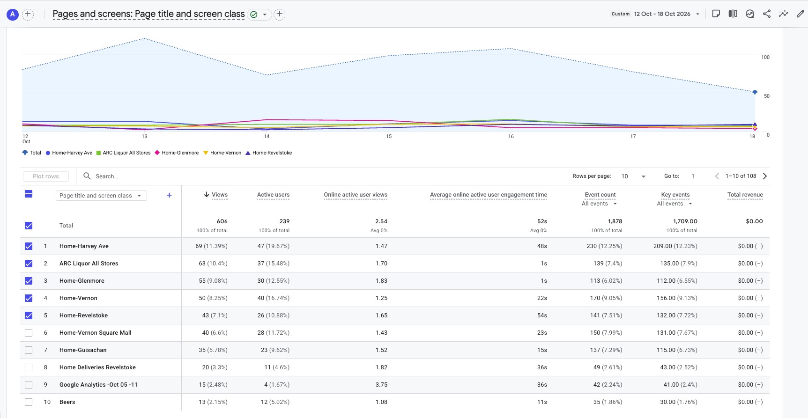Go to the next page of rows
This screenshot has height=418, width=808.
pos(765,176)
